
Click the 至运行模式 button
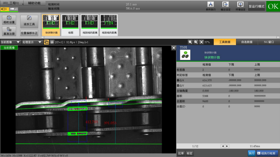(x=256, y=6)
